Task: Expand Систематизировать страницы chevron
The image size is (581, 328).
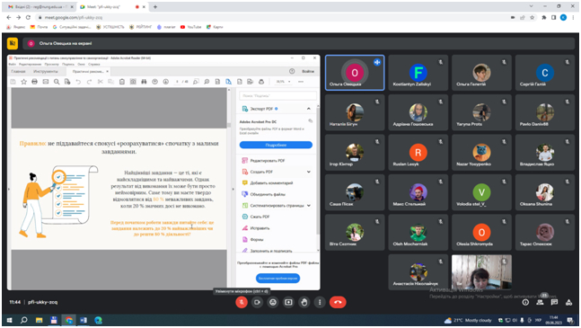Action: coord(309,205)
